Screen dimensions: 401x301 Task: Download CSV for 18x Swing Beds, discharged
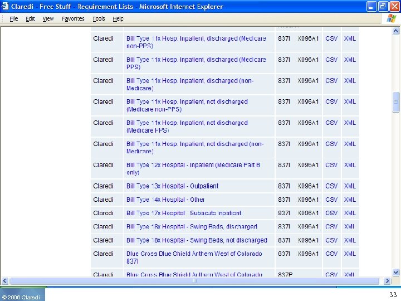click(x=331, y=227)
